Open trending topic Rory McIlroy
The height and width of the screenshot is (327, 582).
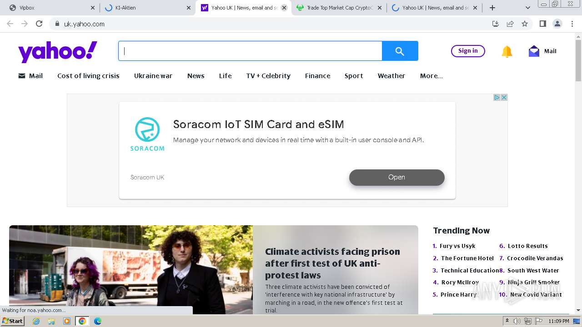click(460, 282)
